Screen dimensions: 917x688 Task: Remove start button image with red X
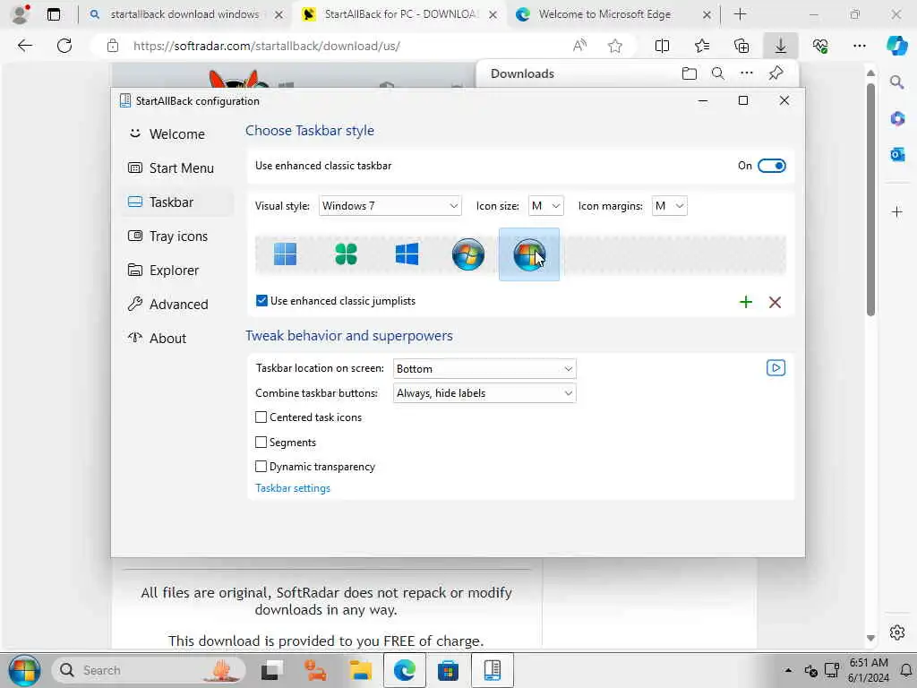click(775, 302)
